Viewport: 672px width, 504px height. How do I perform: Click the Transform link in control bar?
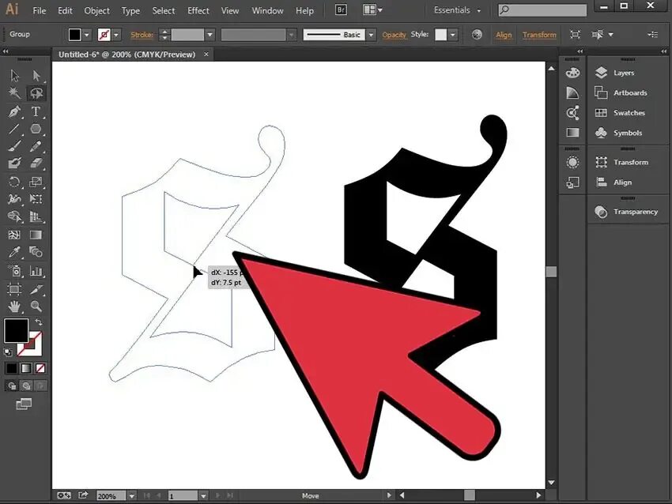pyautogui.click(x=539, y=35)
